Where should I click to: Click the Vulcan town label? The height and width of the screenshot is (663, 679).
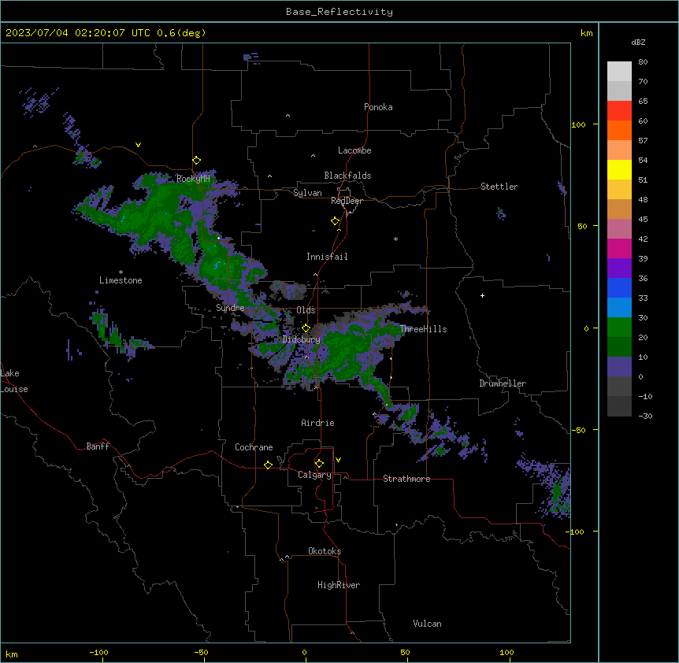(427, 624)
